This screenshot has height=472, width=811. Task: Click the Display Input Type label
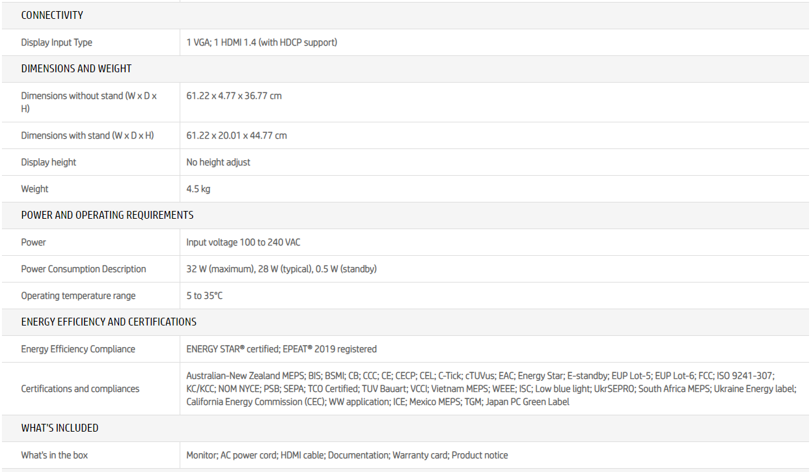(x=57, y=42)
